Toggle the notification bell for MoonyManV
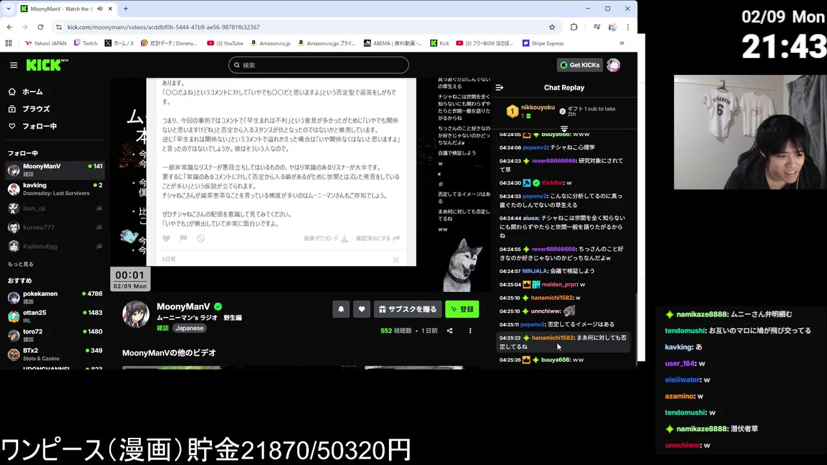 tap(341, 309)
